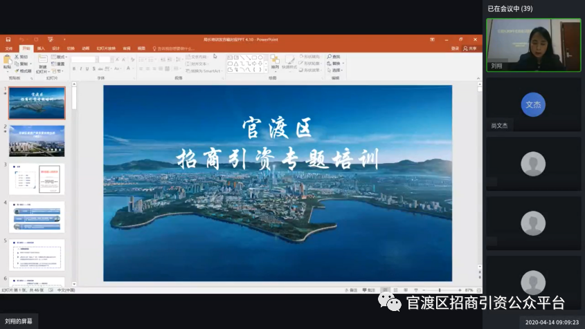The image size is (585, 329).
Task: Open the Insert (插入) ribbon tab
Action: pos(41,48)
